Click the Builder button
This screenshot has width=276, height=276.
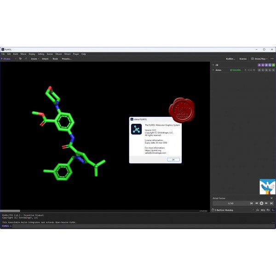click(x=230, y=59)
